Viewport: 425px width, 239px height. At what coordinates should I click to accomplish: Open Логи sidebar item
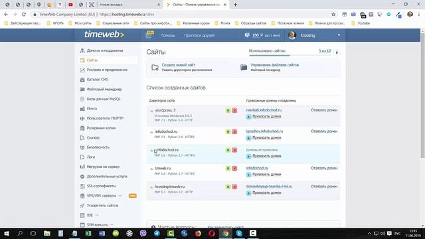tap(91, 157)
